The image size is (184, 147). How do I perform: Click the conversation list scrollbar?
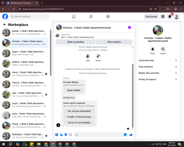(x=51, y=53)
